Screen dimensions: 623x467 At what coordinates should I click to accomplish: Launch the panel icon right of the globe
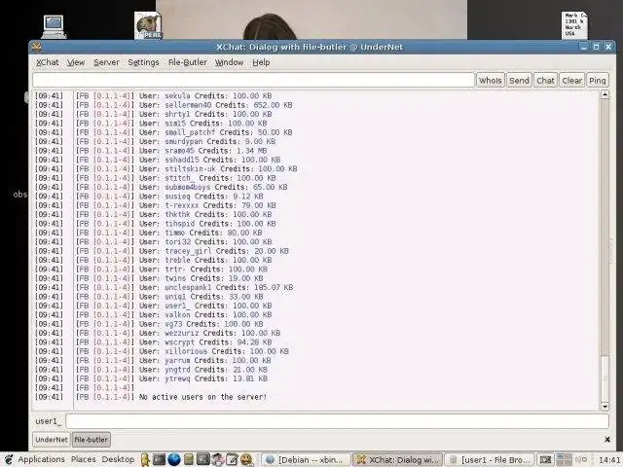tap(189, 459)
